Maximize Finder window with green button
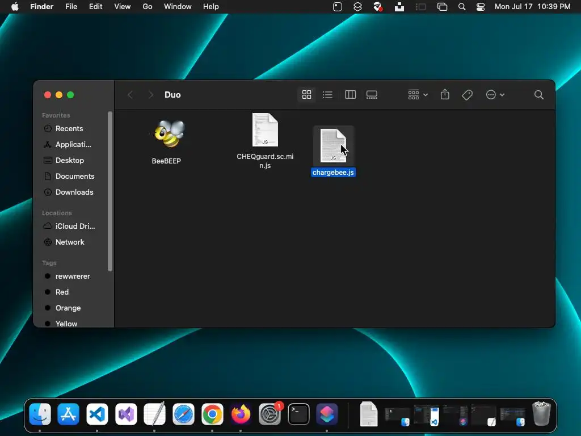Screen dimensions: 581x436 70,95
